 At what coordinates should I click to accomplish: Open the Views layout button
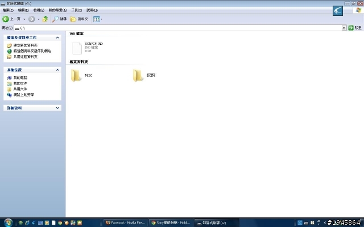[96, 19]
